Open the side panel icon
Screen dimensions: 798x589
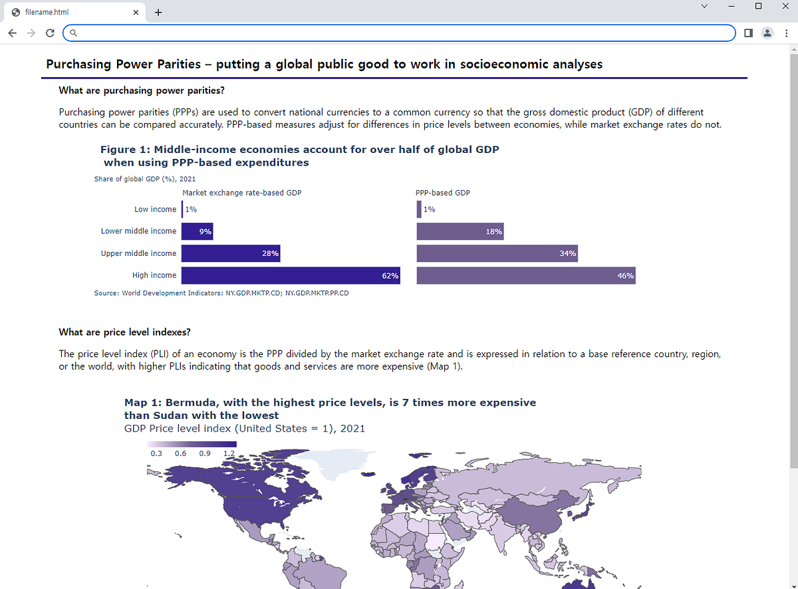(x=747, y=32)
